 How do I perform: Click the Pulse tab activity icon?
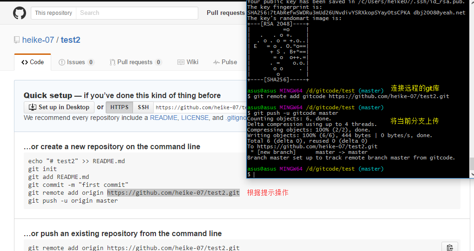pos(216,62)
